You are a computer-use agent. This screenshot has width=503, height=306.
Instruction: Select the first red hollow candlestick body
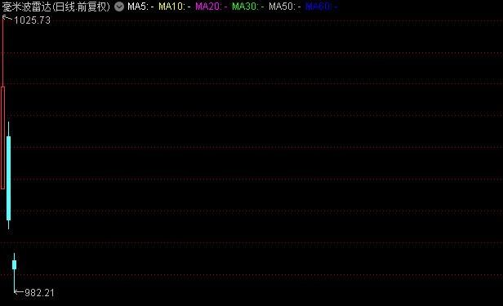pos(3,138)
